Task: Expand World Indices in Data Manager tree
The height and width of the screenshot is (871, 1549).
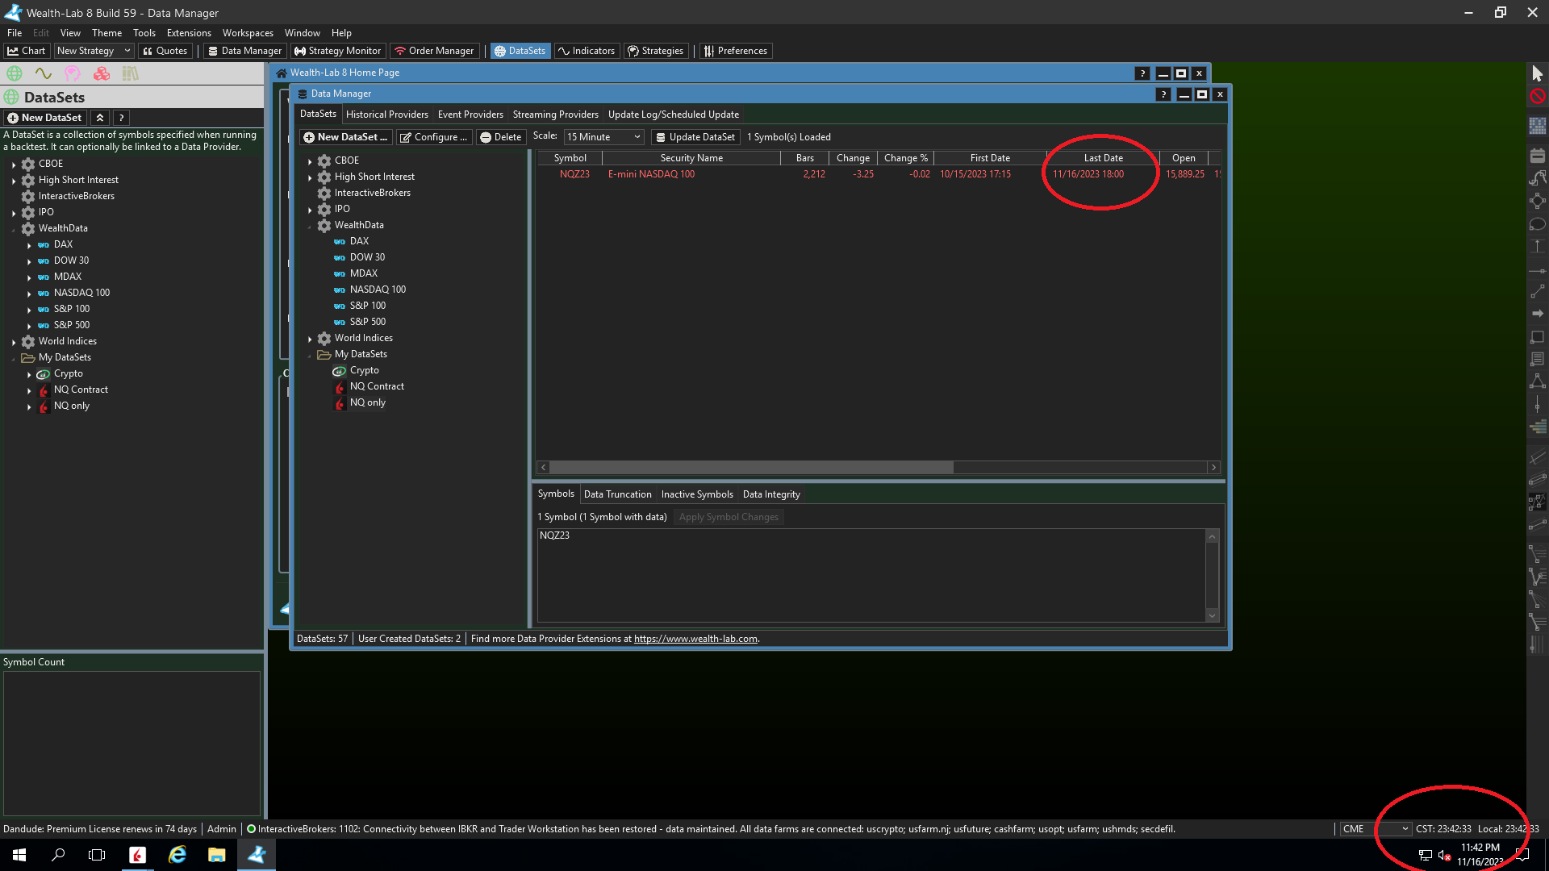Action: [x=310, y=339]
